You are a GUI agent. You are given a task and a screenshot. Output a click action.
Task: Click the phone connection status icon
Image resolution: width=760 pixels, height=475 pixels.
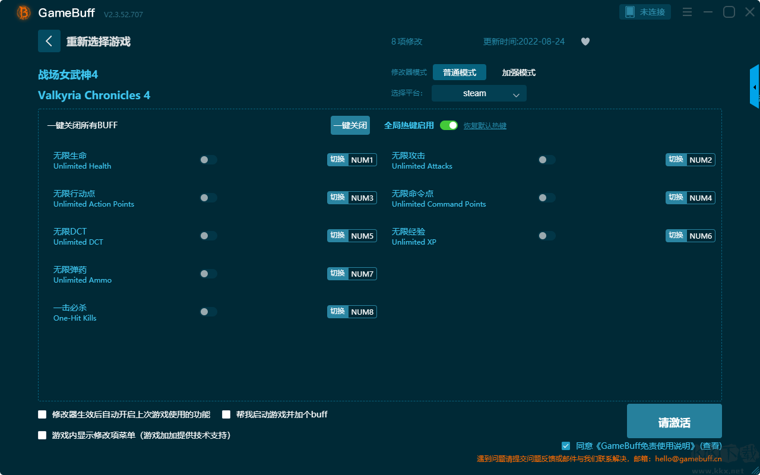pos(630,12)
